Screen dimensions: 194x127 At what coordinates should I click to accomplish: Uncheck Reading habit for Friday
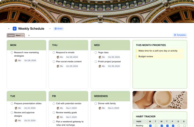coord(173,126)
